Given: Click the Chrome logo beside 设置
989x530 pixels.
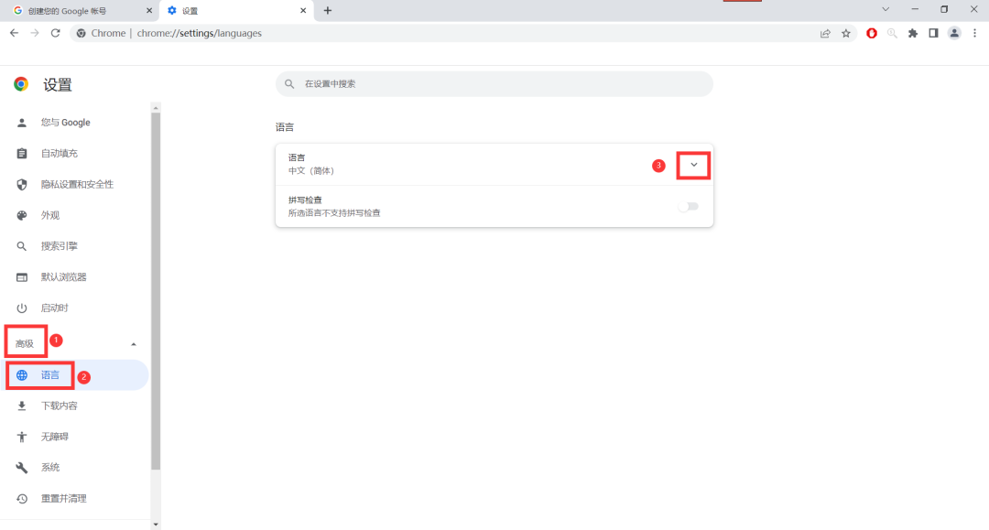Looking at the screenshot, I should [x=21, y=84].
